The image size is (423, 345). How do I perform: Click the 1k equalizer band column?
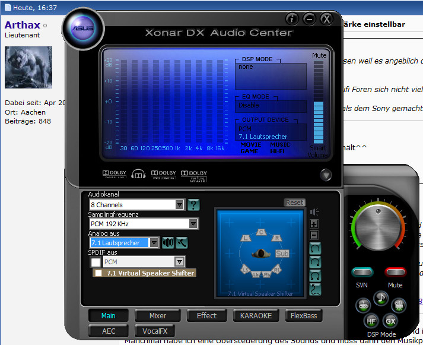click(x=177, y=102)
